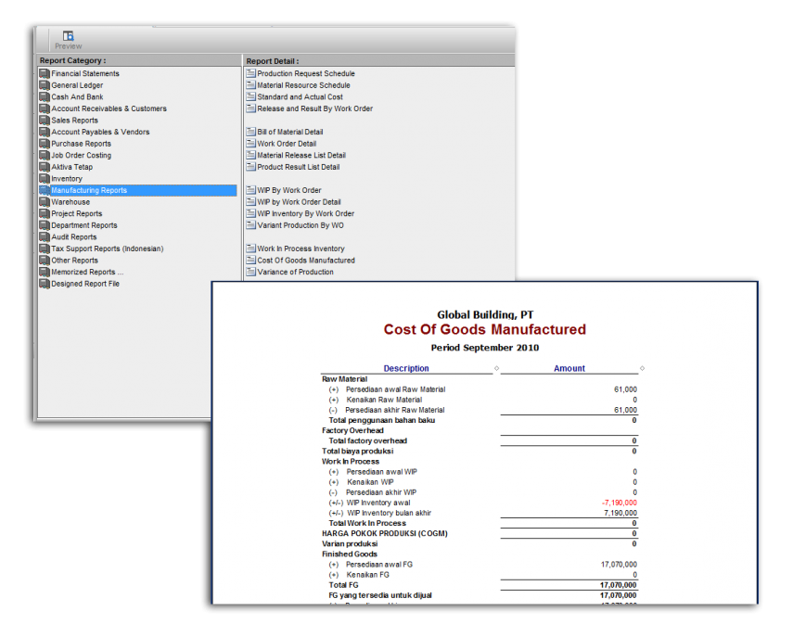Select Manufacturing Reports in category list
793x637 pixels.
point(89,190)
